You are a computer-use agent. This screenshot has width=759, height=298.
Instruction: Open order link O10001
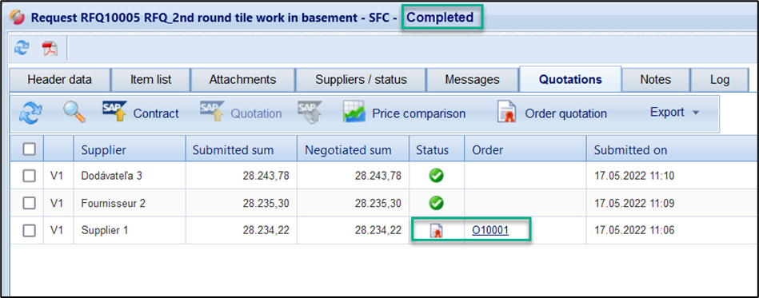click(490, 231)
